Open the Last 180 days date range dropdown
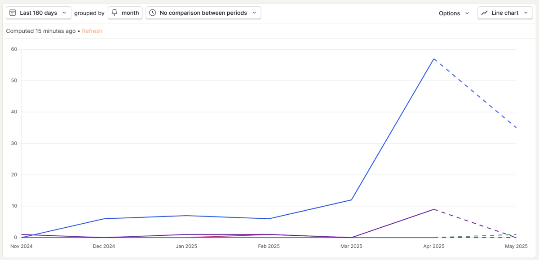The image size is (539, 260). tap(39, 13)
